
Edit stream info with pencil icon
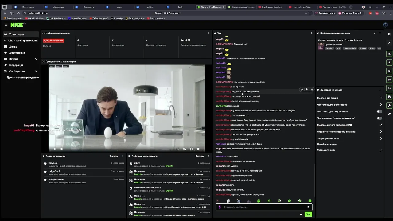tap(374, 33)
